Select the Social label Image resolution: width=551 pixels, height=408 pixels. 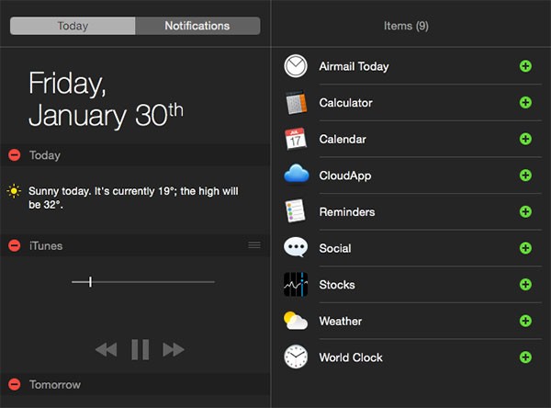[335, 248]
